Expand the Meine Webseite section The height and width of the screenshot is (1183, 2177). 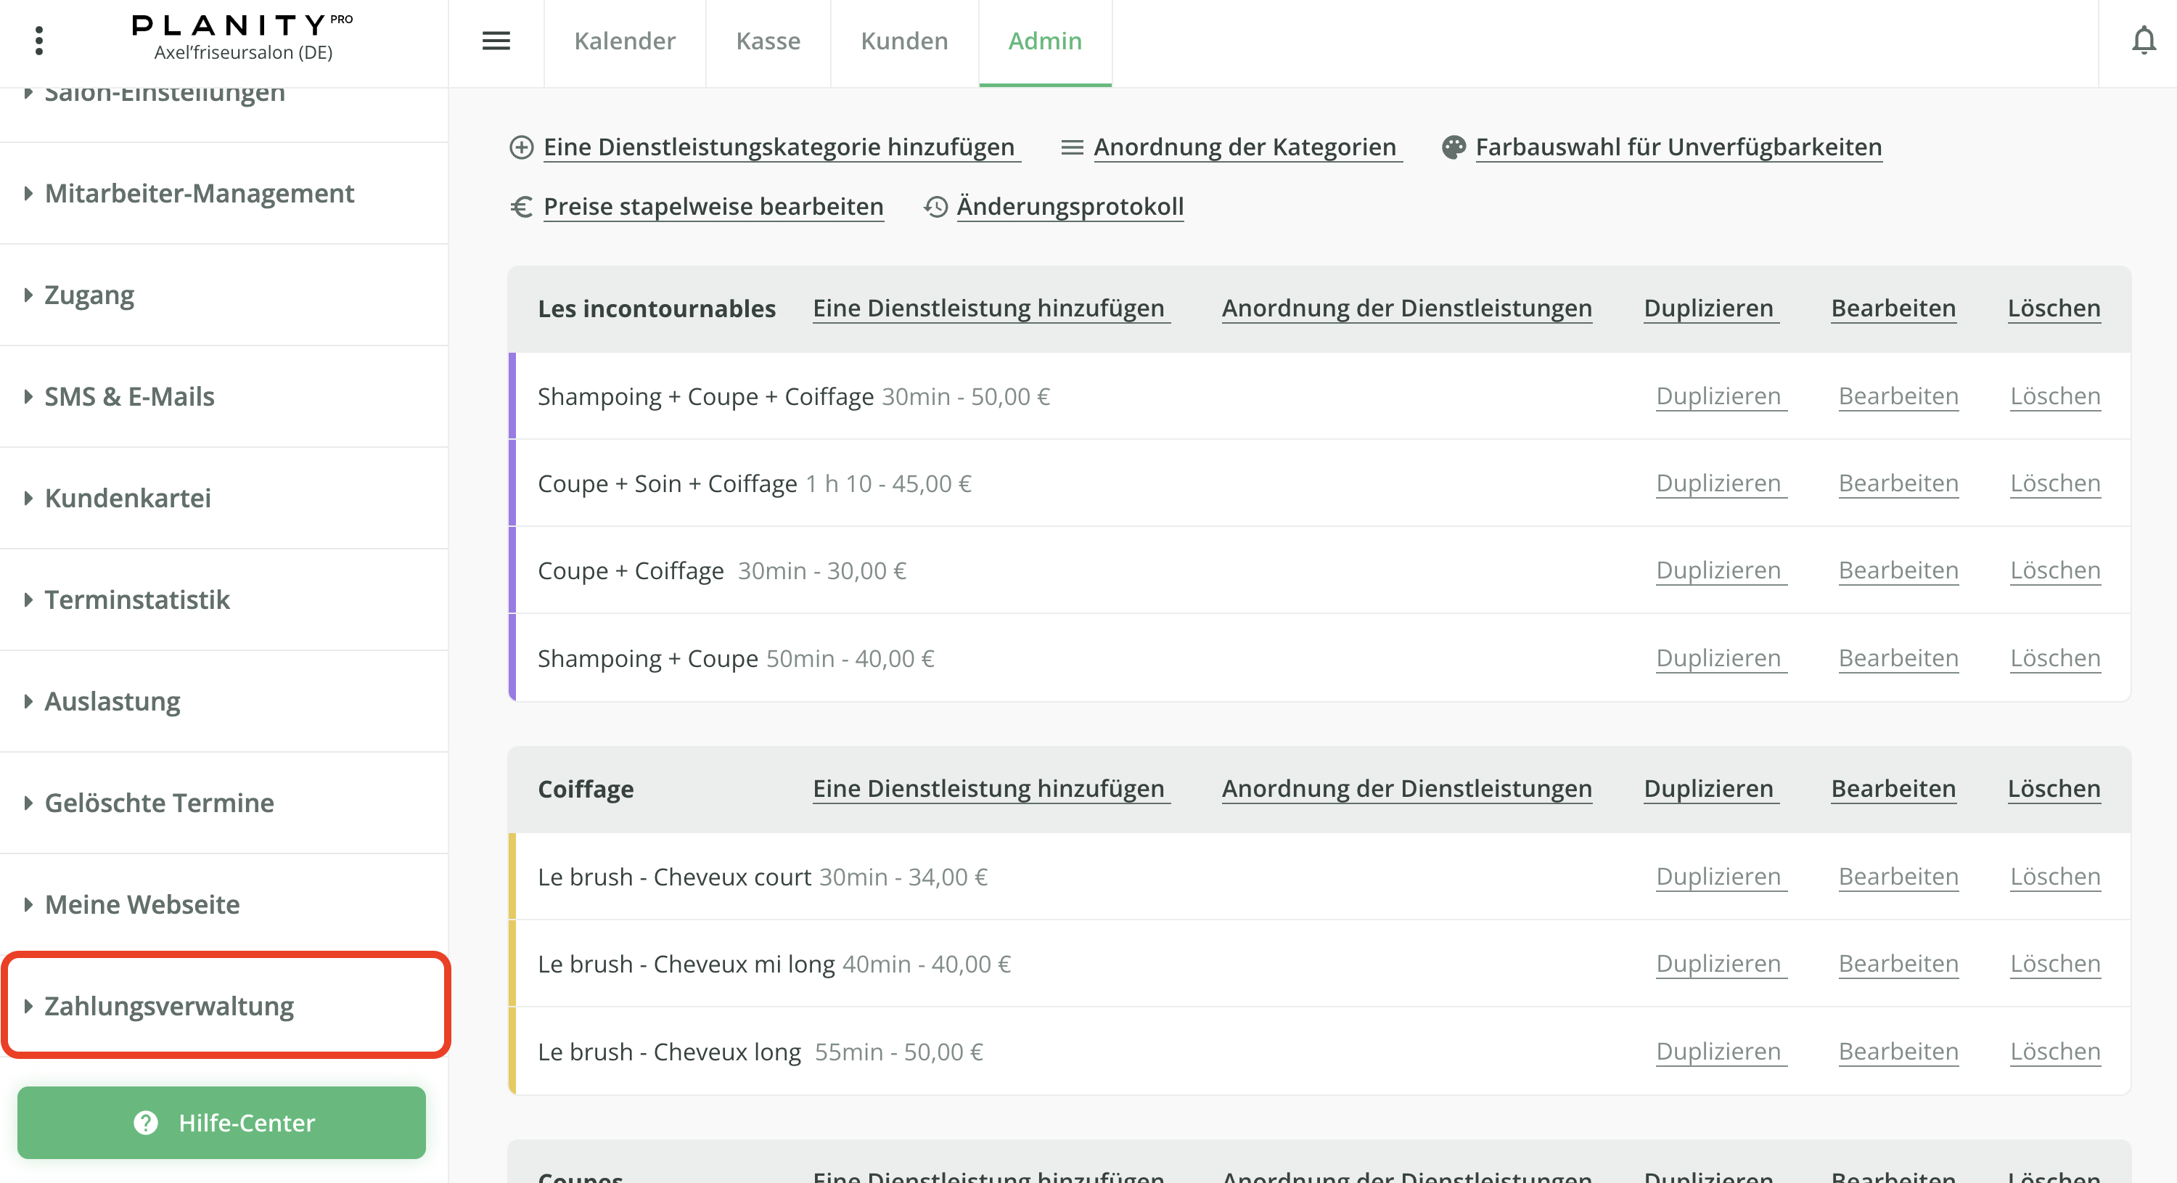tap(142, 904)
